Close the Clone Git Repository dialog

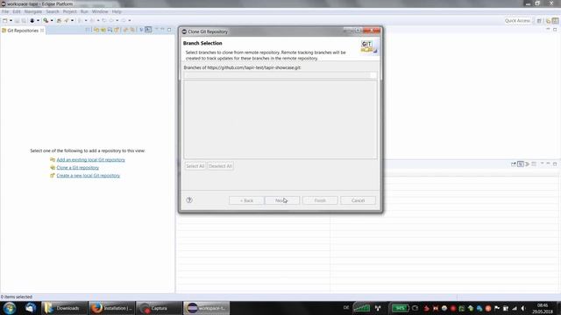372,31
